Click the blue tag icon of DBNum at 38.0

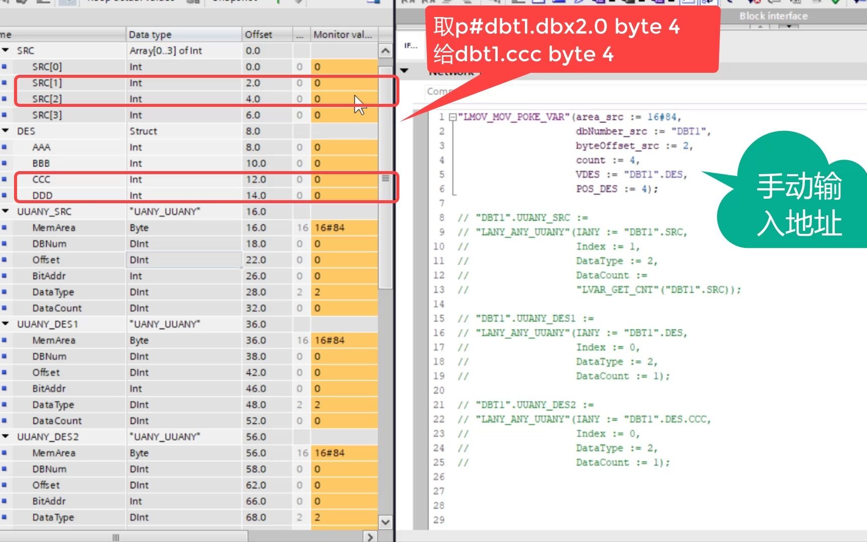pos(4,356)
